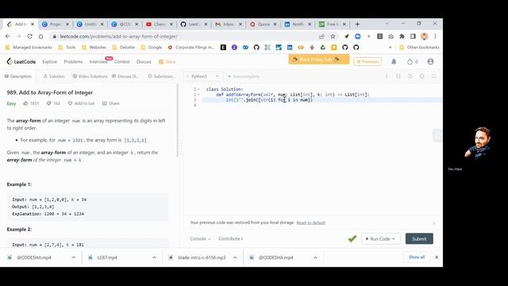Click Add to List button

coord(81,103)
